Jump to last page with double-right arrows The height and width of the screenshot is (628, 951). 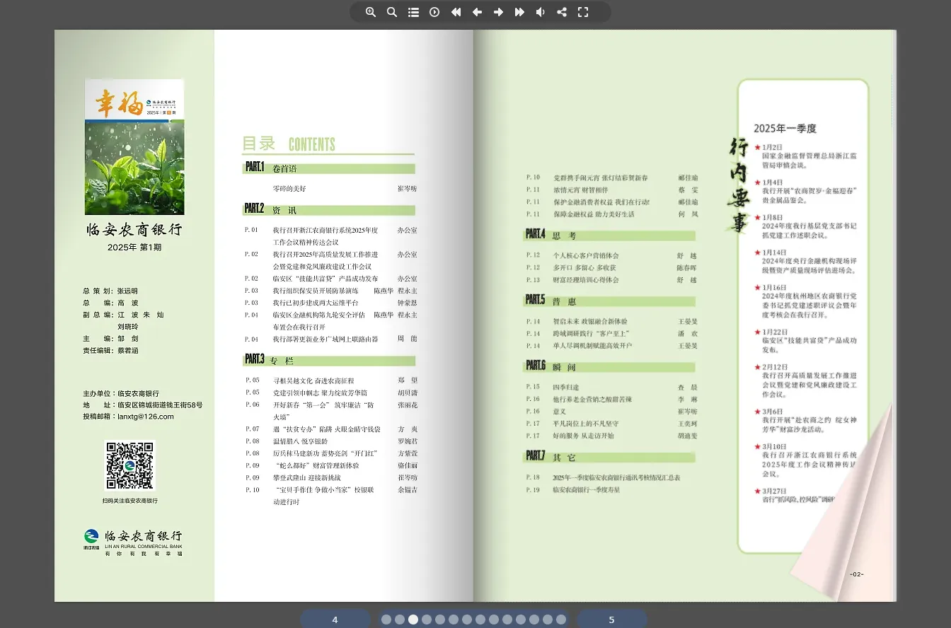pos(519,12)
